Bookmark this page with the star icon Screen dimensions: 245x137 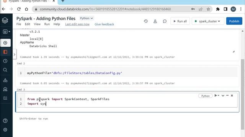208,9
